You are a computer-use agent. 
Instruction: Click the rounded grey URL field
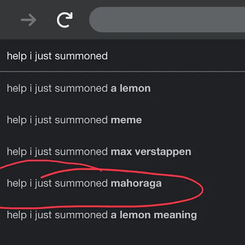(x=167, y=20)
